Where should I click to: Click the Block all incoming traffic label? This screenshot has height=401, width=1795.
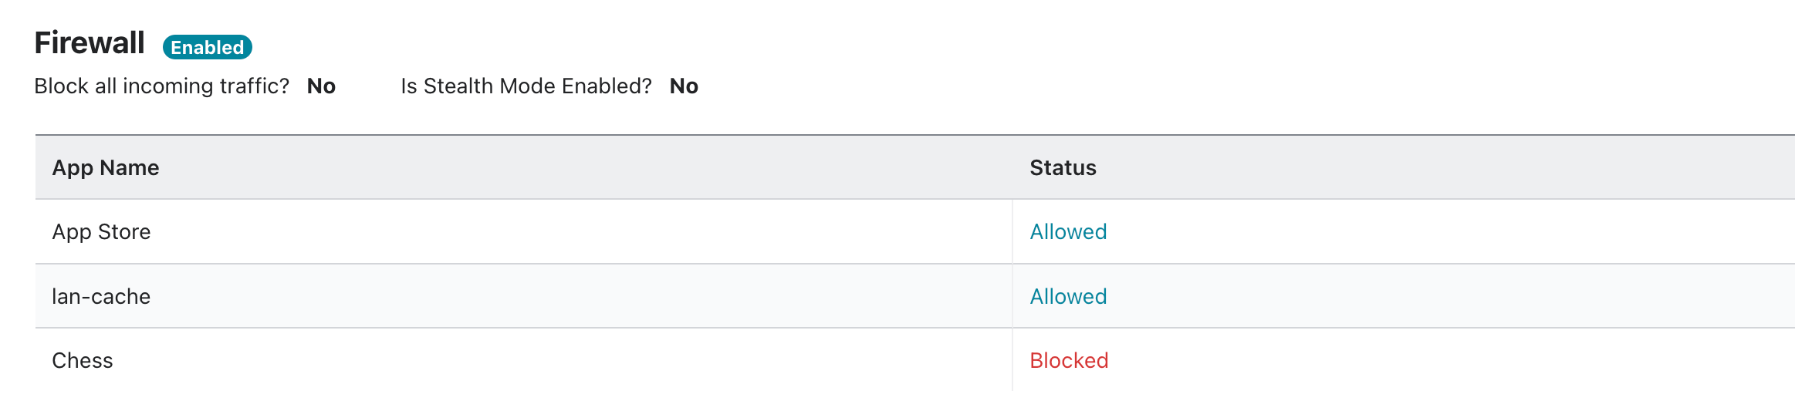[162, 86]
